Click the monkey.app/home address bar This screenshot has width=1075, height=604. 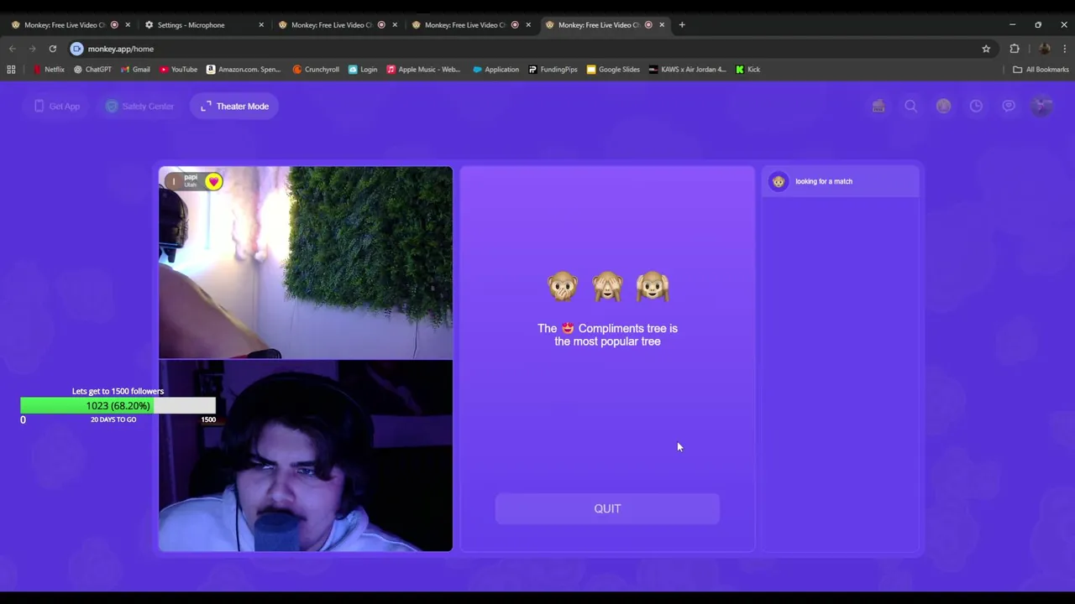tap(529, 49)
